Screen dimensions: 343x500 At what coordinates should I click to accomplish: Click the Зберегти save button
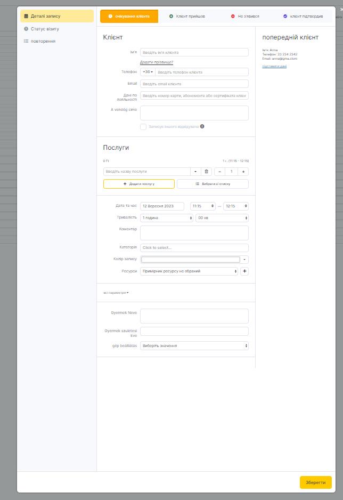tap(316, 482)
